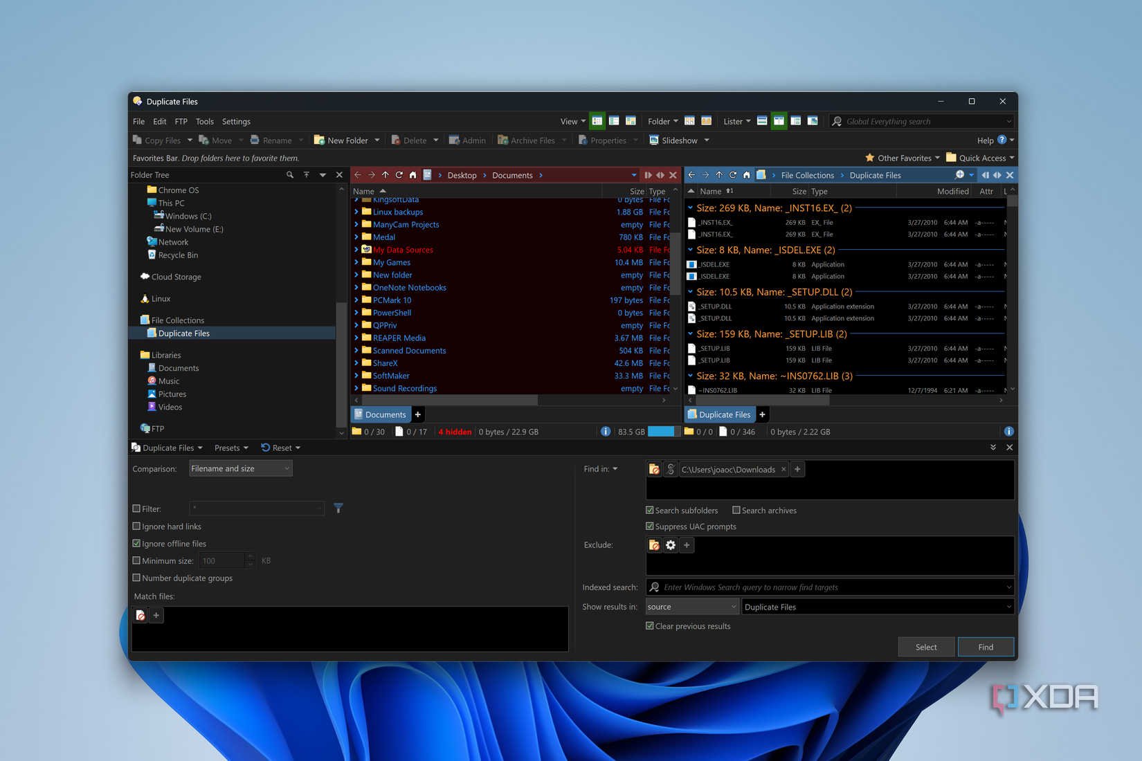Refresh the Documents file pane
This screenshot has height=761, width=1142.
coord(399,175)
